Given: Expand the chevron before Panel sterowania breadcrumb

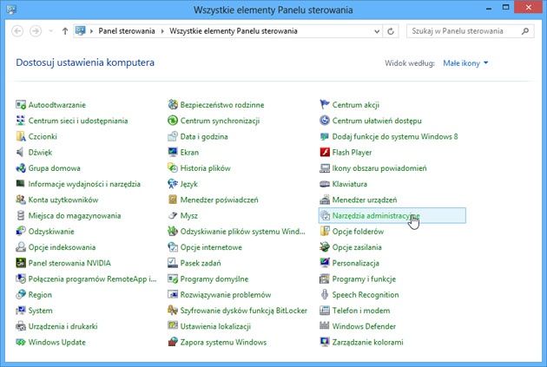Looking at the screenshot, I should click(x=91, y=31).
